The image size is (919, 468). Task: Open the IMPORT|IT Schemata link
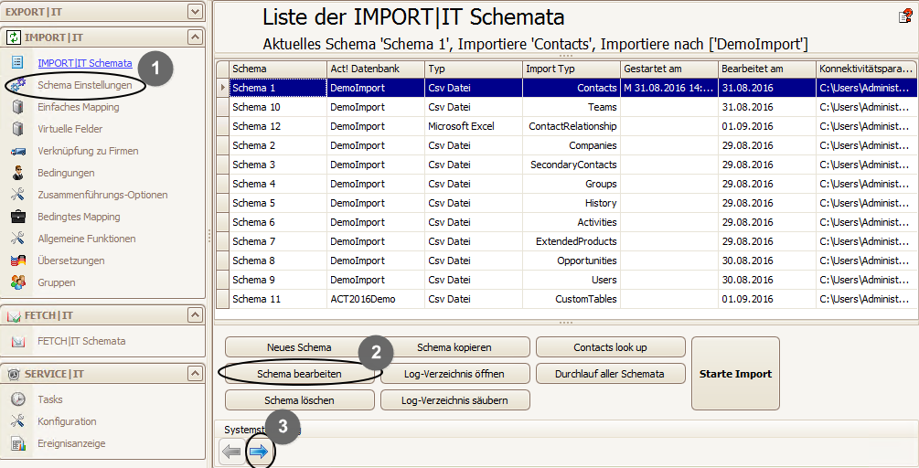point(85,63)
